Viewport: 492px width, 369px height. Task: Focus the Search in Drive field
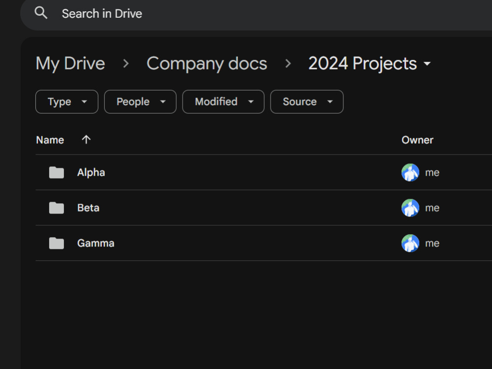[x=256, y=14]
